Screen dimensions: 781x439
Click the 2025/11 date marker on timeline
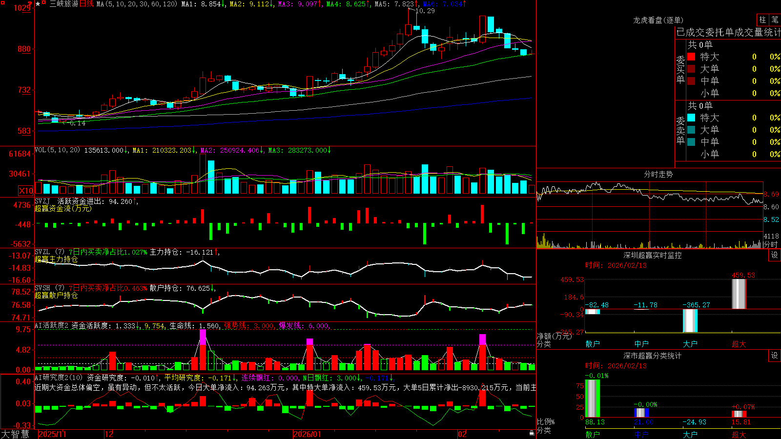[52, 434]
